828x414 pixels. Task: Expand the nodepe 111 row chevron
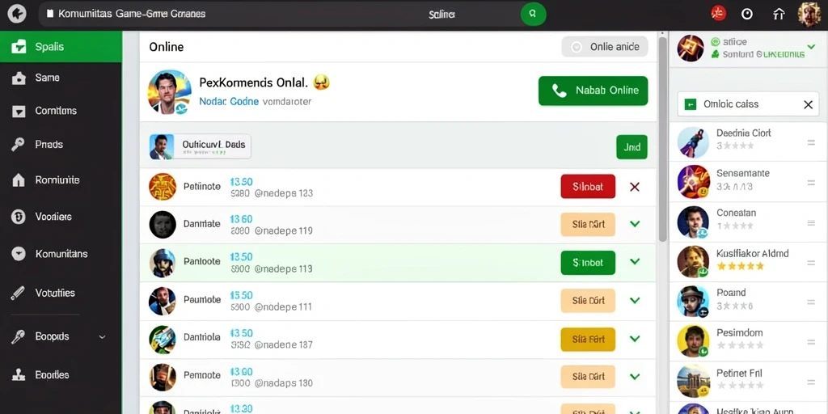[x=635, y=301]
